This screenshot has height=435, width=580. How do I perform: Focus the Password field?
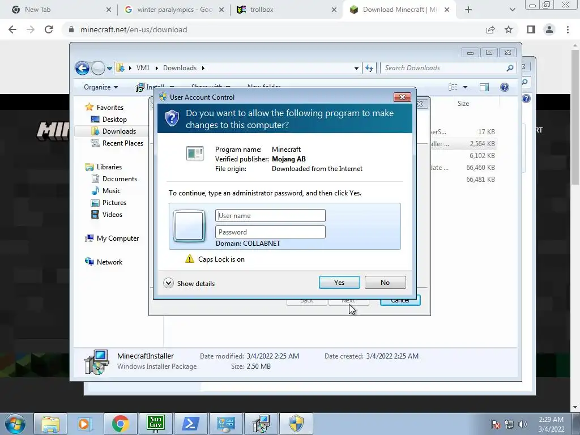click(x=270, y=232)
